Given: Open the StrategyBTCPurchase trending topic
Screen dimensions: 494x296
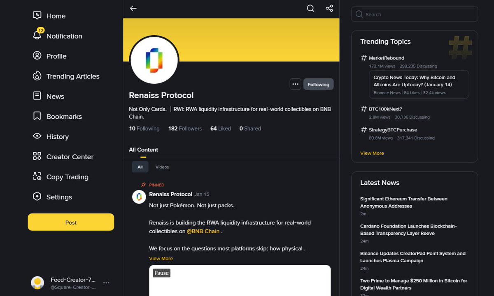Looking at the screenshot, I should click(393, 130).
